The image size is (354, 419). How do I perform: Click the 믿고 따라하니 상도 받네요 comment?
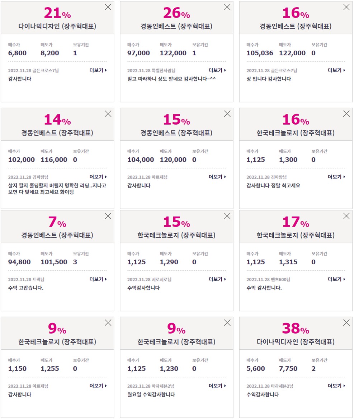pyautogui.click(x=171, y=79)
